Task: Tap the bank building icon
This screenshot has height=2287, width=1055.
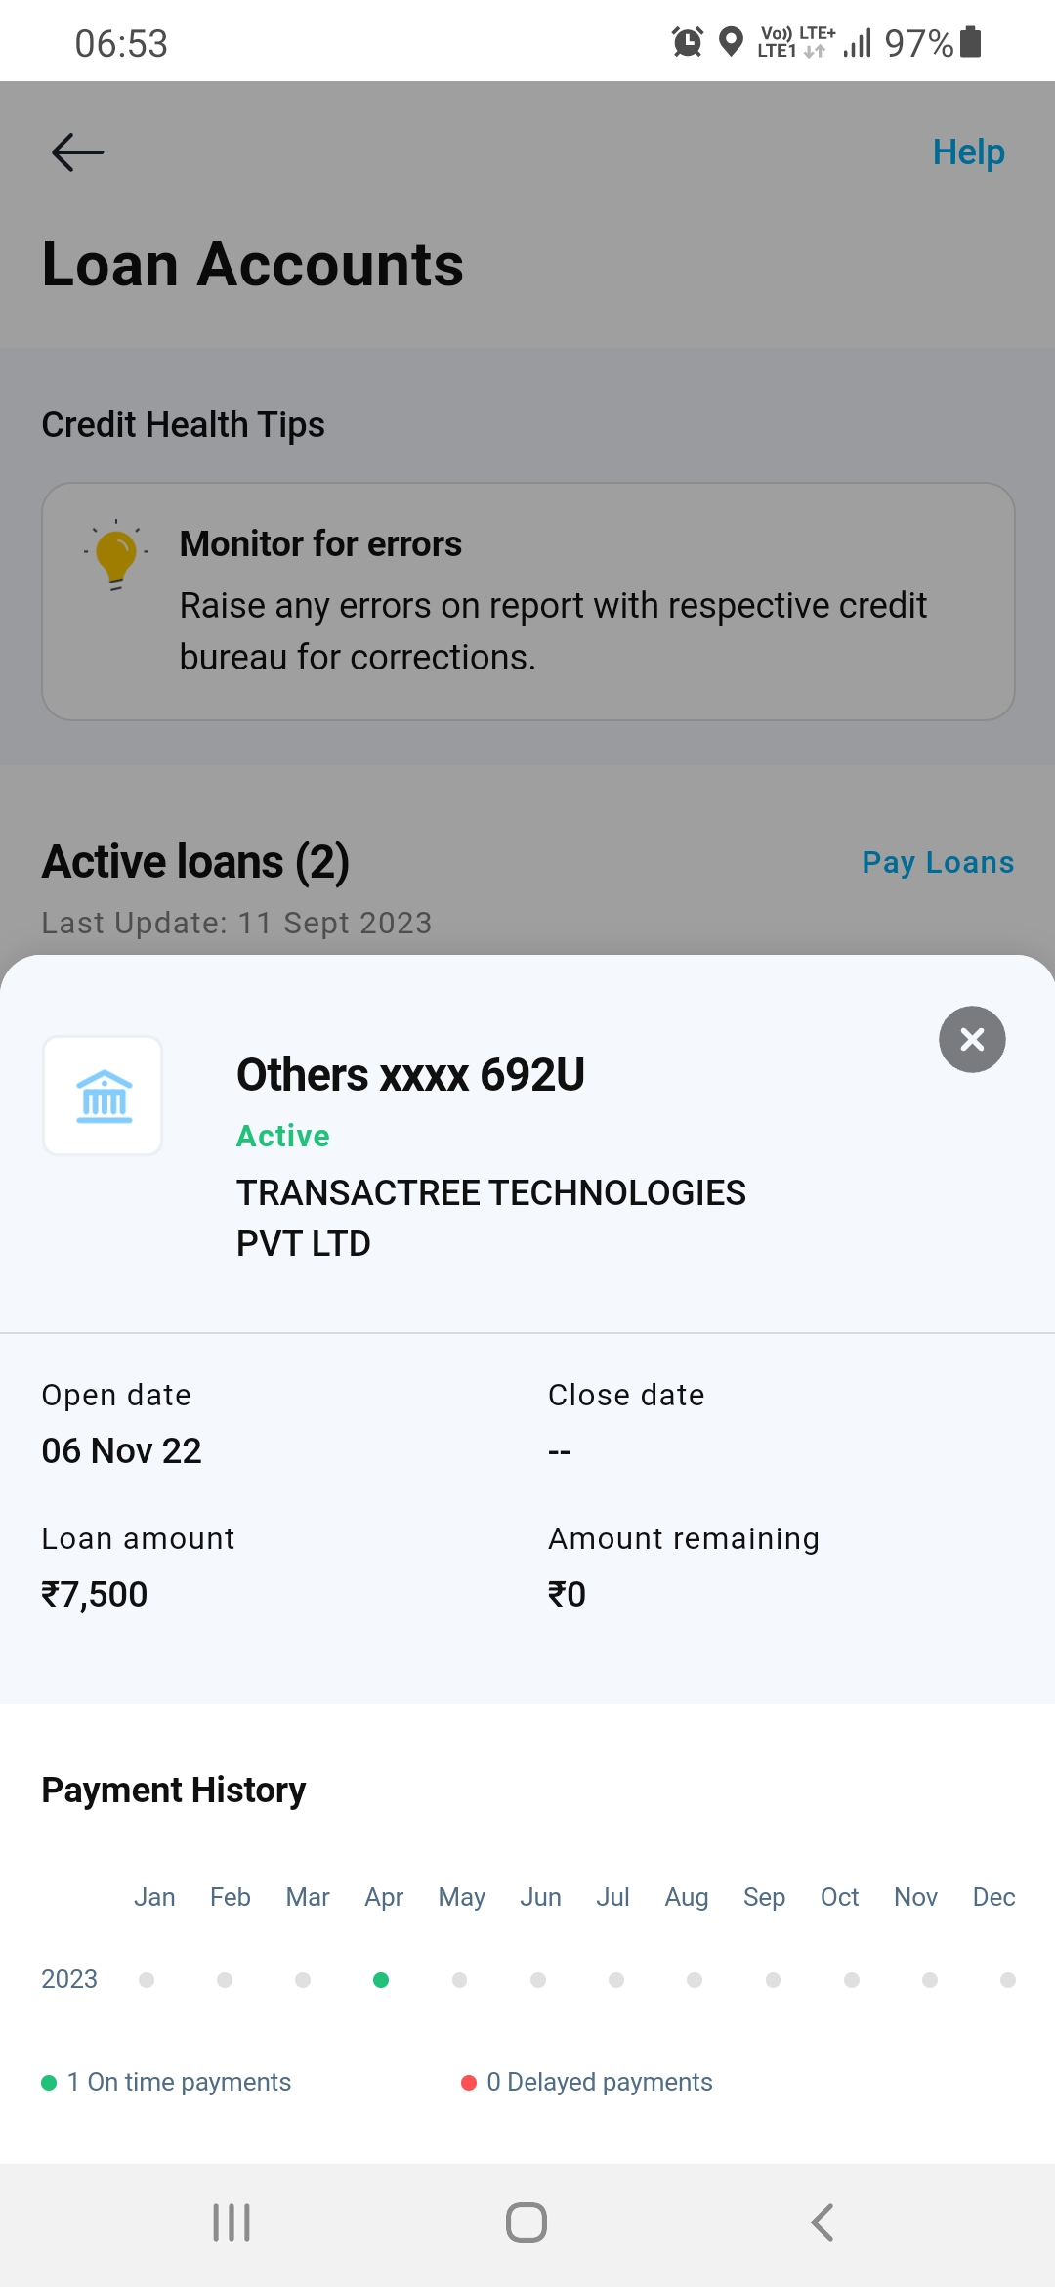Action: (104, 1096)
